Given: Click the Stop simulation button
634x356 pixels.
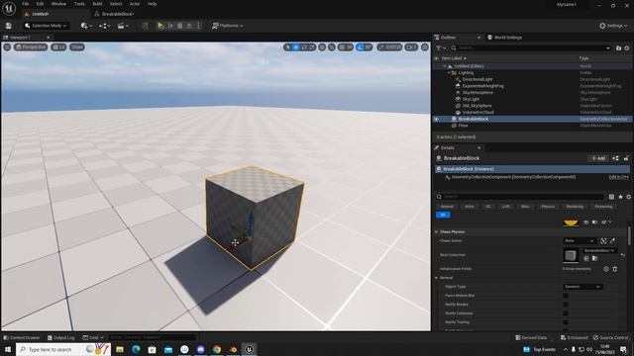Looking at the screenshot, I should point(180,26).
